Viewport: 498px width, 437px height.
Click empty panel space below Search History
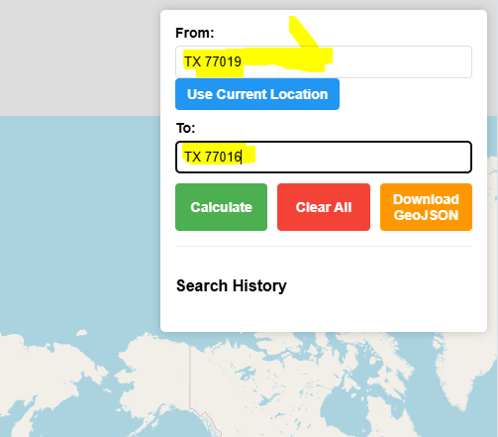click(324, 314)
